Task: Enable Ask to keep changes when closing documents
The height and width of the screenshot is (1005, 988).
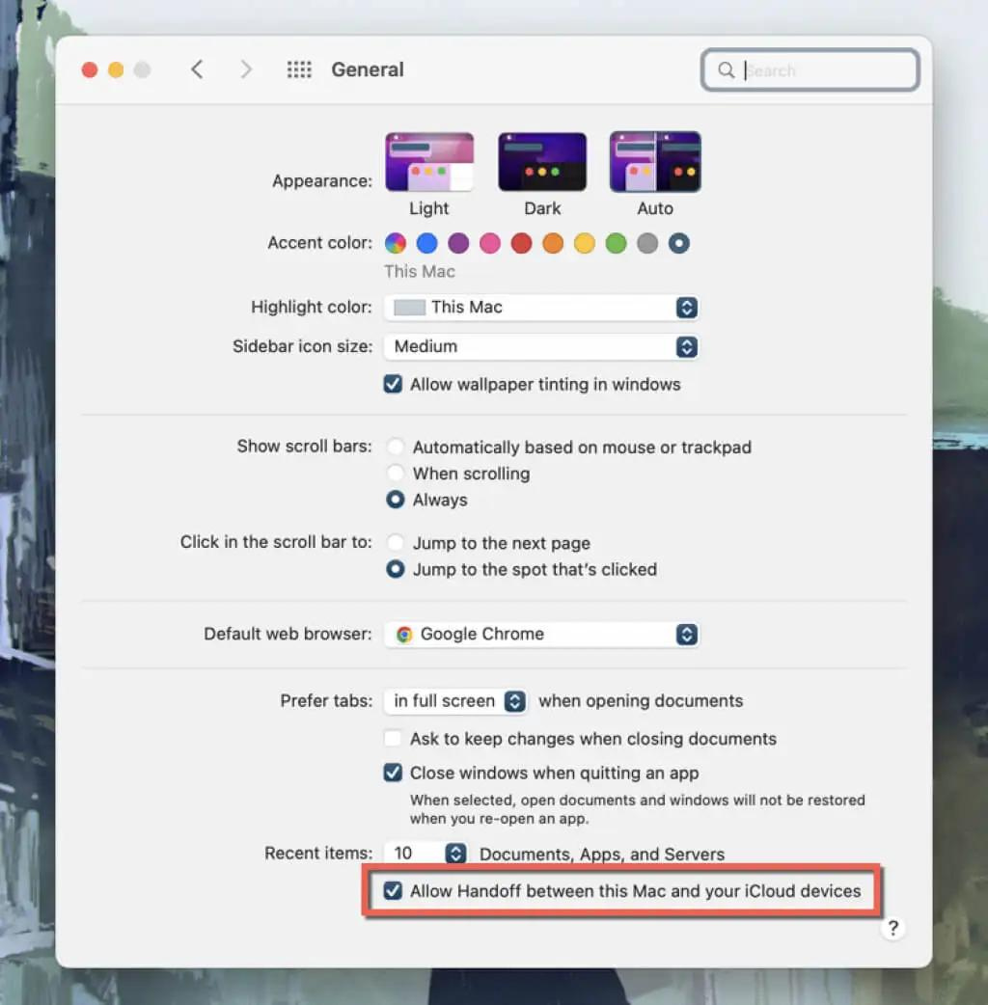Action: [393, 739]
